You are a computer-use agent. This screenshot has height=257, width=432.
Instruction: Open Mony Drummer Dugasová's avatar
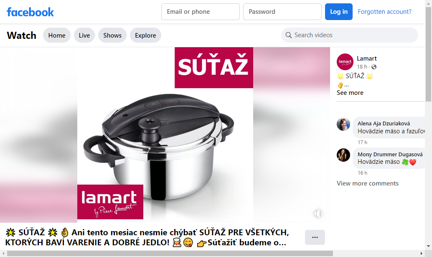click(343, 155)
